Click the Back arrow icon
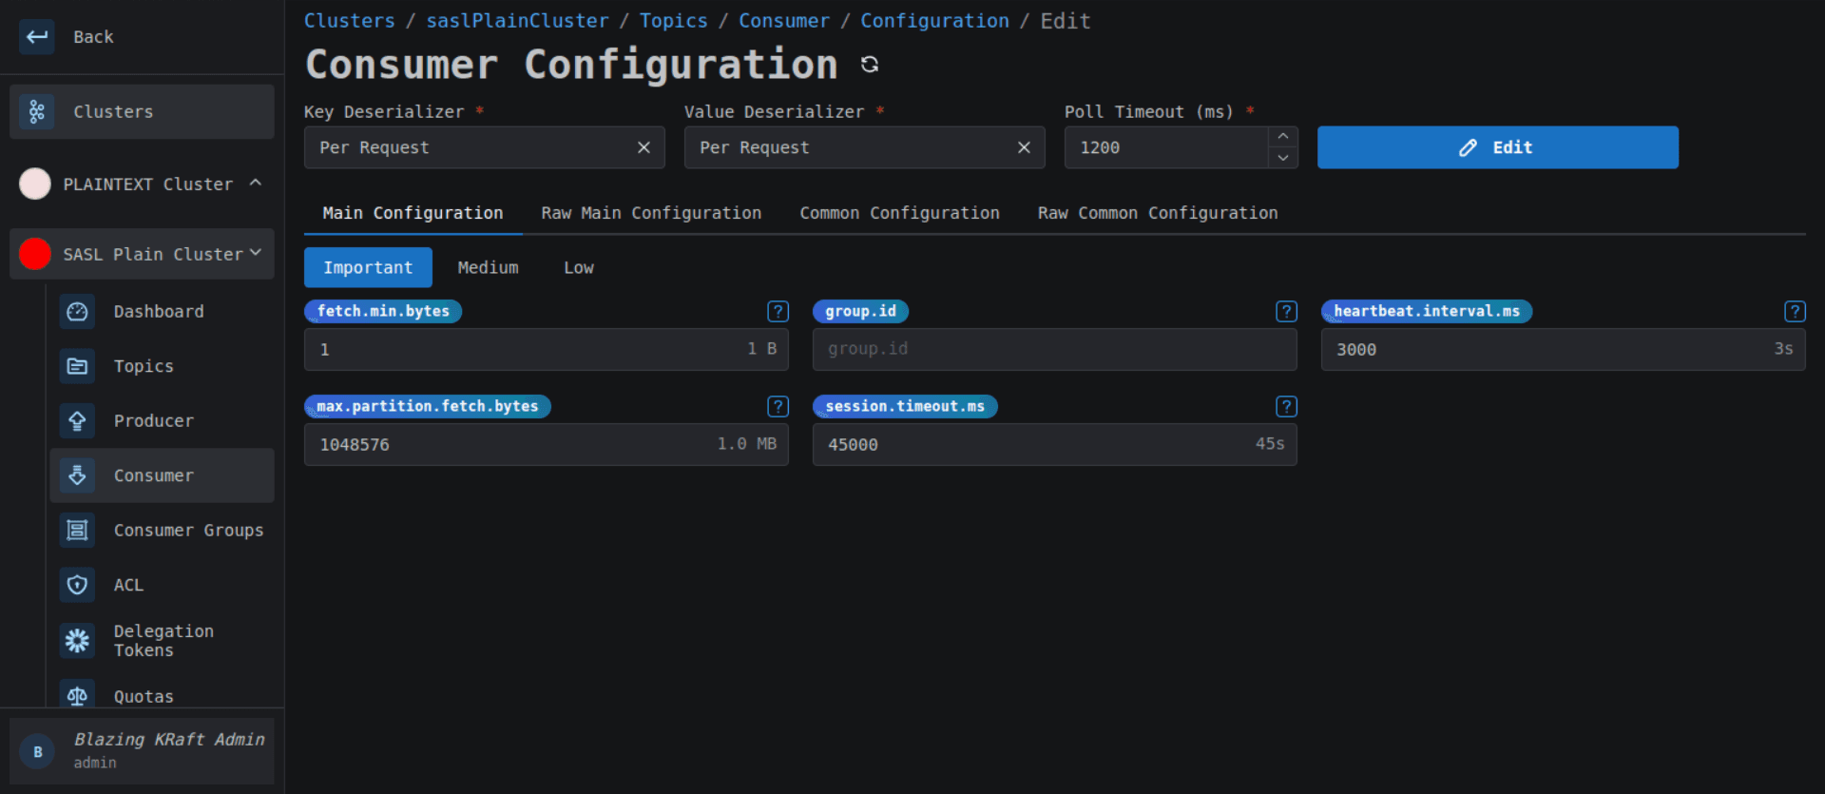The image size is (1825, 794). 37,37
